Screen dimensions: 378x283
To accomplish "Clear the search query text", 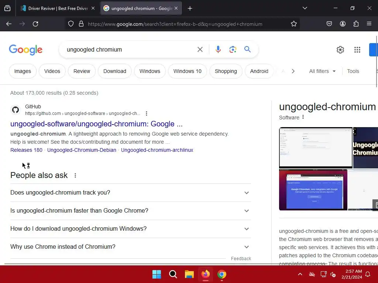I will point(200,50).
